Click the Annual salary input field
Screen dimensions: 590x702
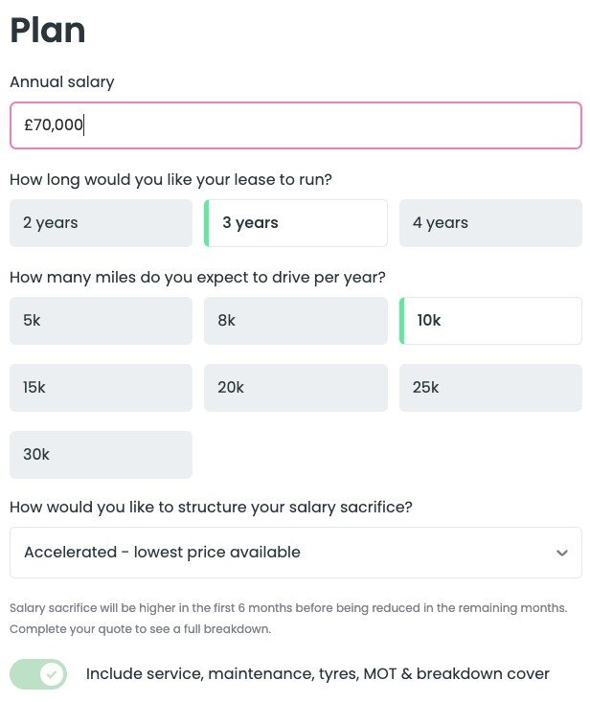point(295,125)
